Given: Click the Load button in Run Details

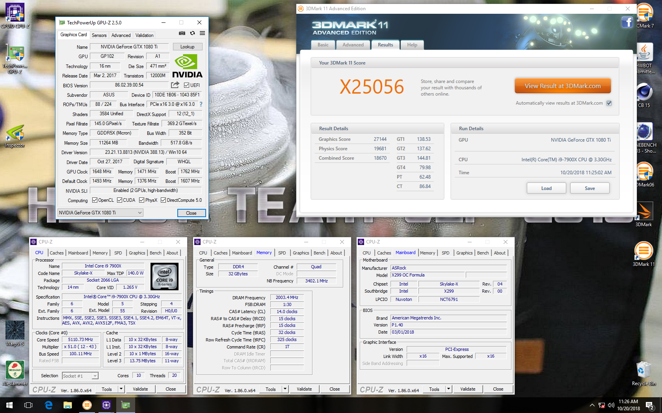Looking at the screenshot, I should point(547,188).
